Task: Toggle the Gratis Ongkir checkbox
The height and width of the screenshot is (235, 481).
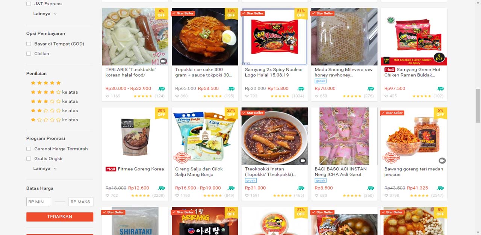Action: coord(29,159)
